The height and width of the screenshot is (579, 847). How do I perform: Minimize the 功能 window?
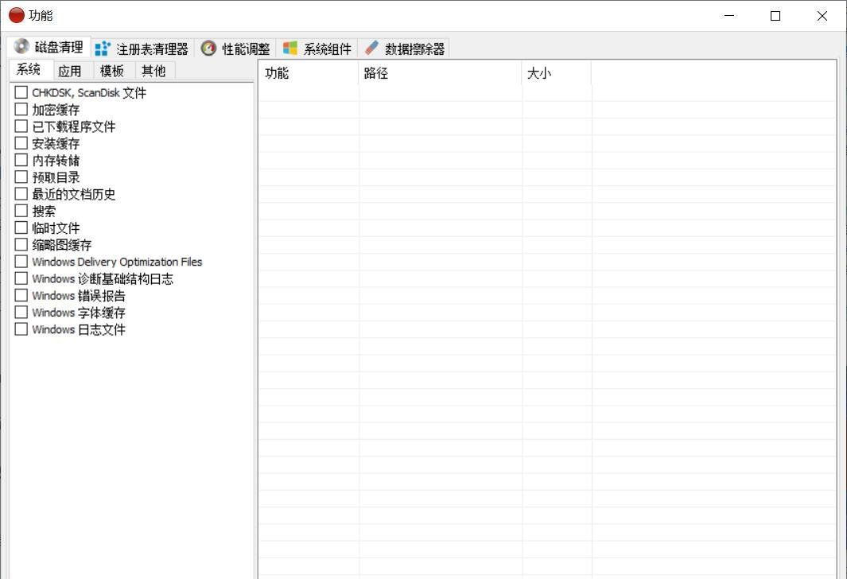click(x=729, y=16)
